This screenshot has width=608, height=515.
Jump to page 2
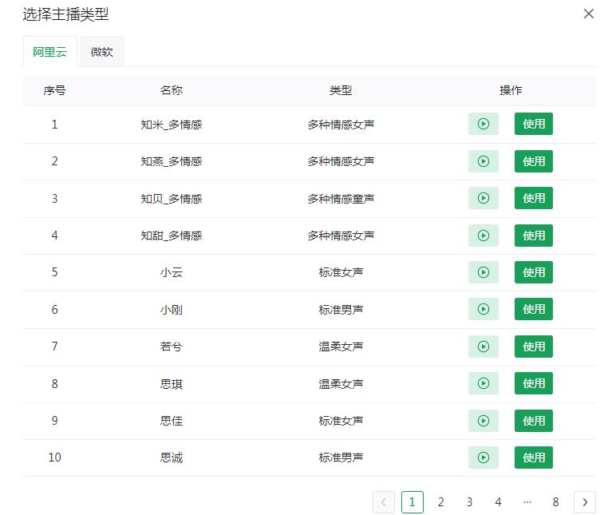[441, 501]
